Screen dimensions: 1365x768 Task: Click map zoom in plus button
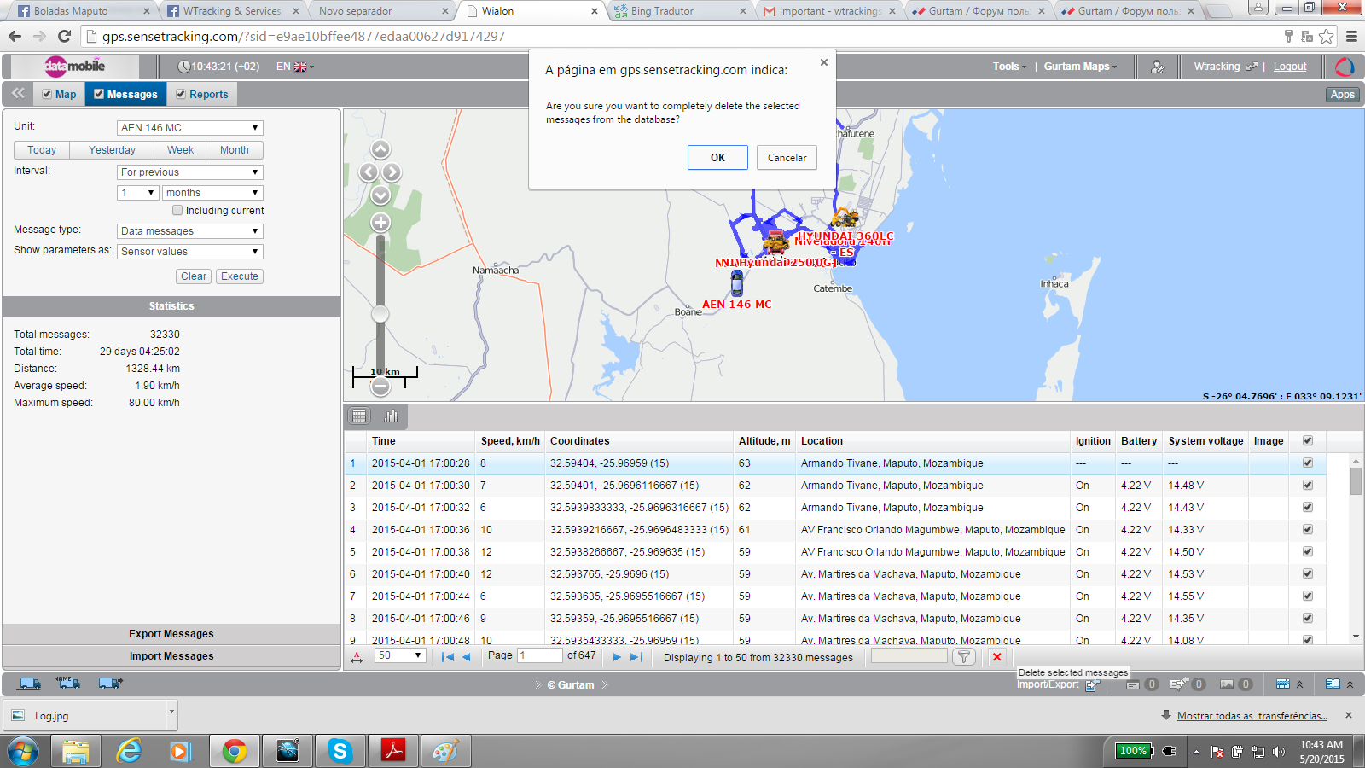pos(380,223)
